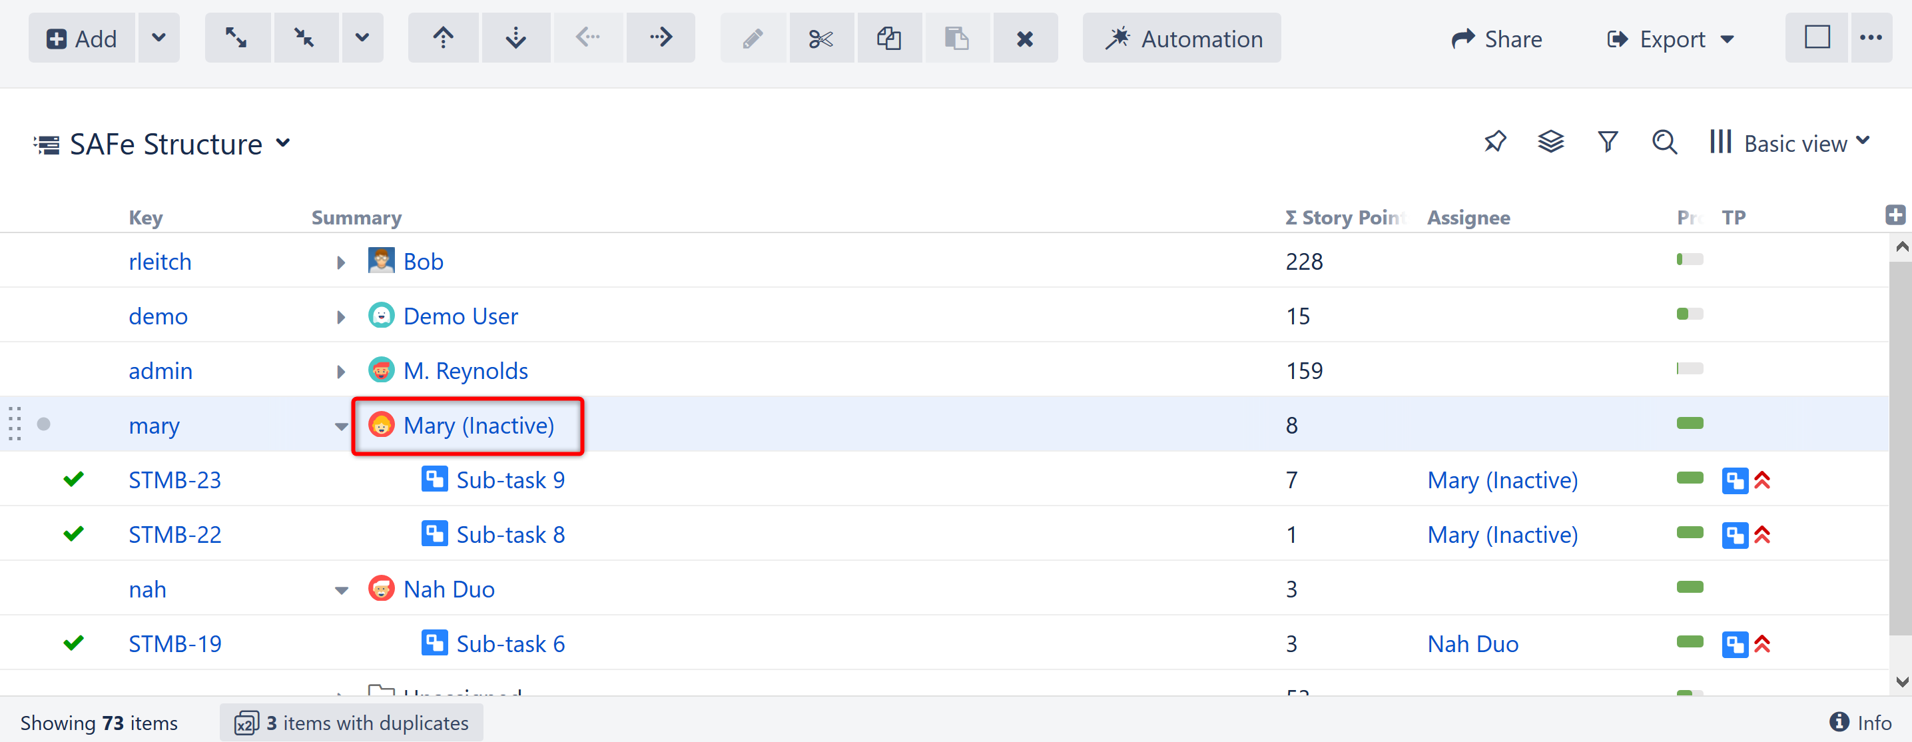
Task: Click the Move Up arrow icon
Action: tap(443, 38)
